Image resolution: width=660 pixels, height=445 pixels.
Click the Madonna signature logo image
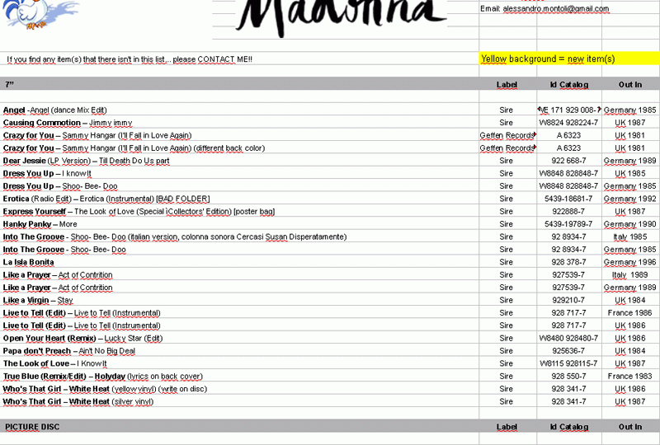click(341, 17)
